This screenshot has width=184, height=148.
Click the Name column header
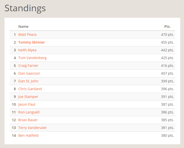pos(23,27)
